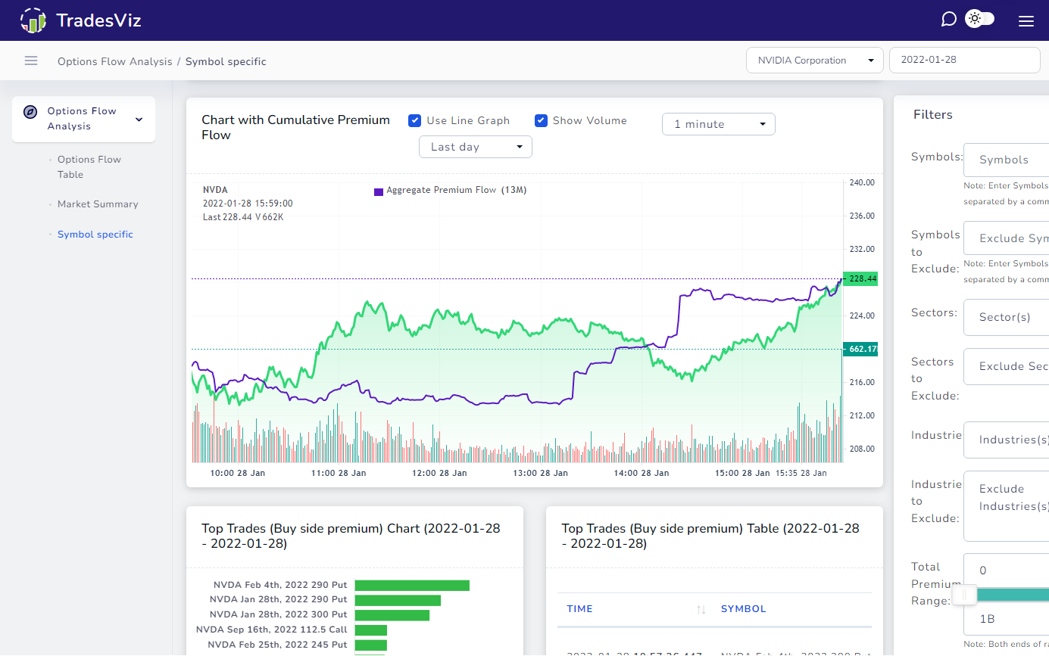Open the chat bubble icon in header
Viewport: 1049px width, 656px height.
pos(948,19)
